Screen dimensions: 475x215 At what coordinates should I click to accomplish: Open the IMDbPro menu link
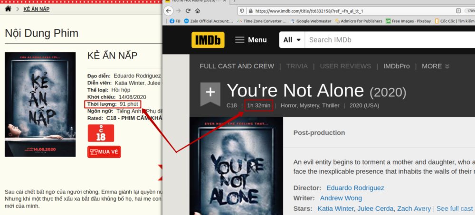[397, 66]
